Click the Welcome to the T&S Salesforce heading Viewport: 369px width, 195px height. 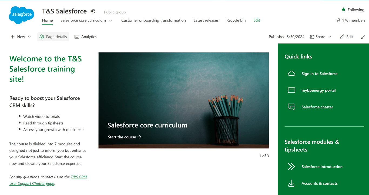(46, 69)
